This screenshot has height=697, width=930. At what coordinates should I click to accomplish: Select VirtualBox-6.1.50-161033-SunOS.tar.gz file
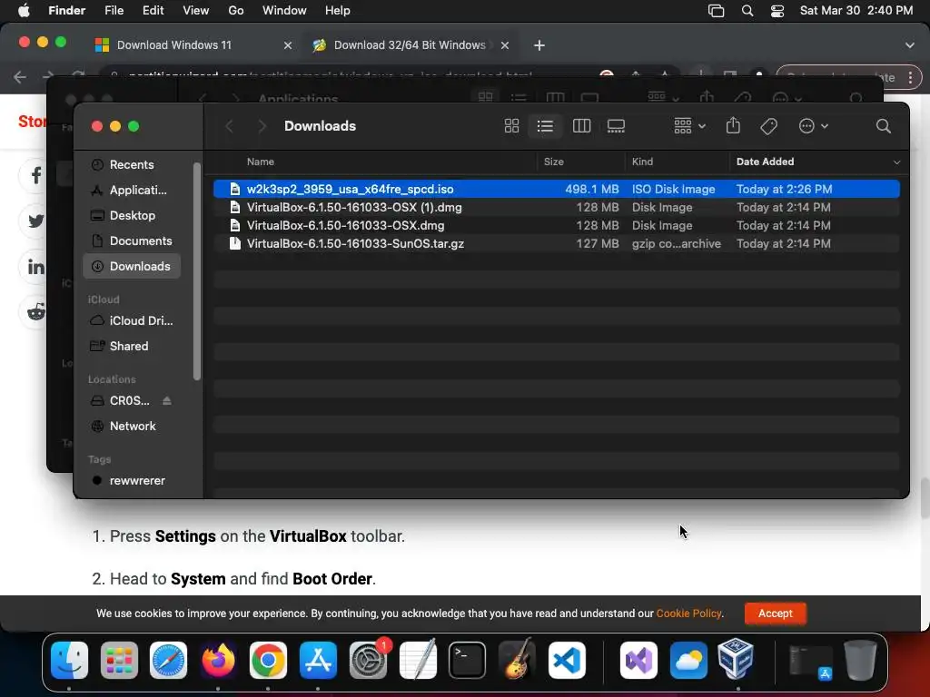(x=557, y=243)
